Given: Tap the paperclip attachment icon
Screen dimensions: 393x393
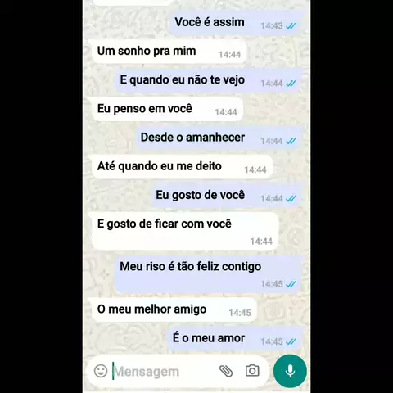Looking at the screenshot, I should pyautogui.click(x=226, y=371).
